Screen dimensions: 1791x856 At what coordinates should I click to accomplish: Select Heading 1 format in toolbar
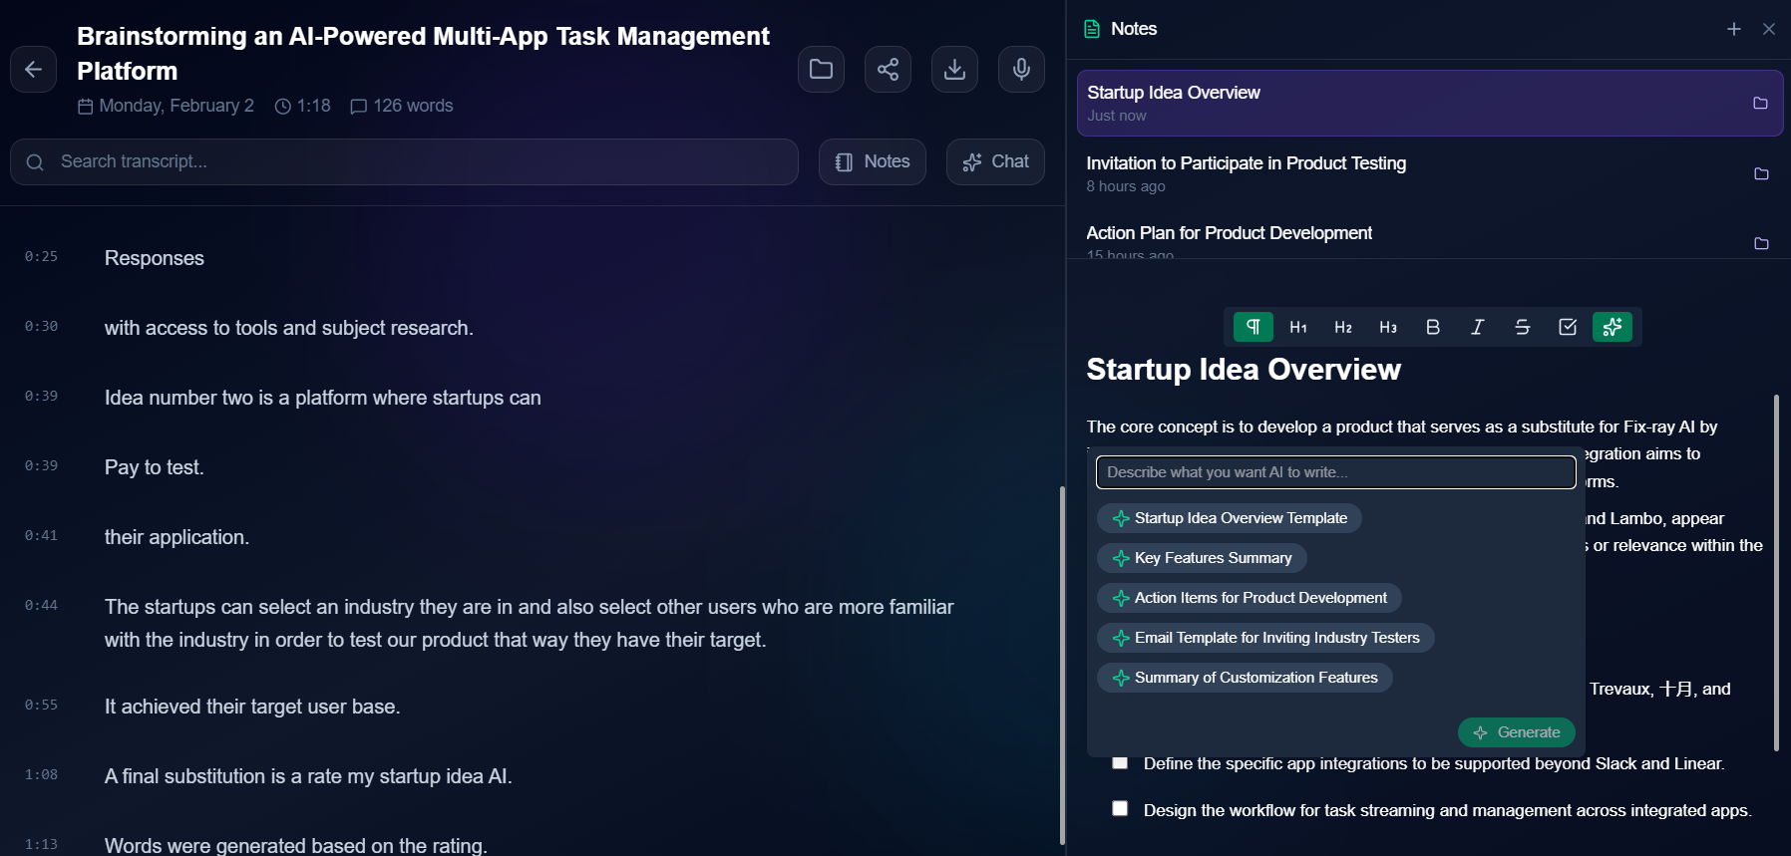[1298, 327]
